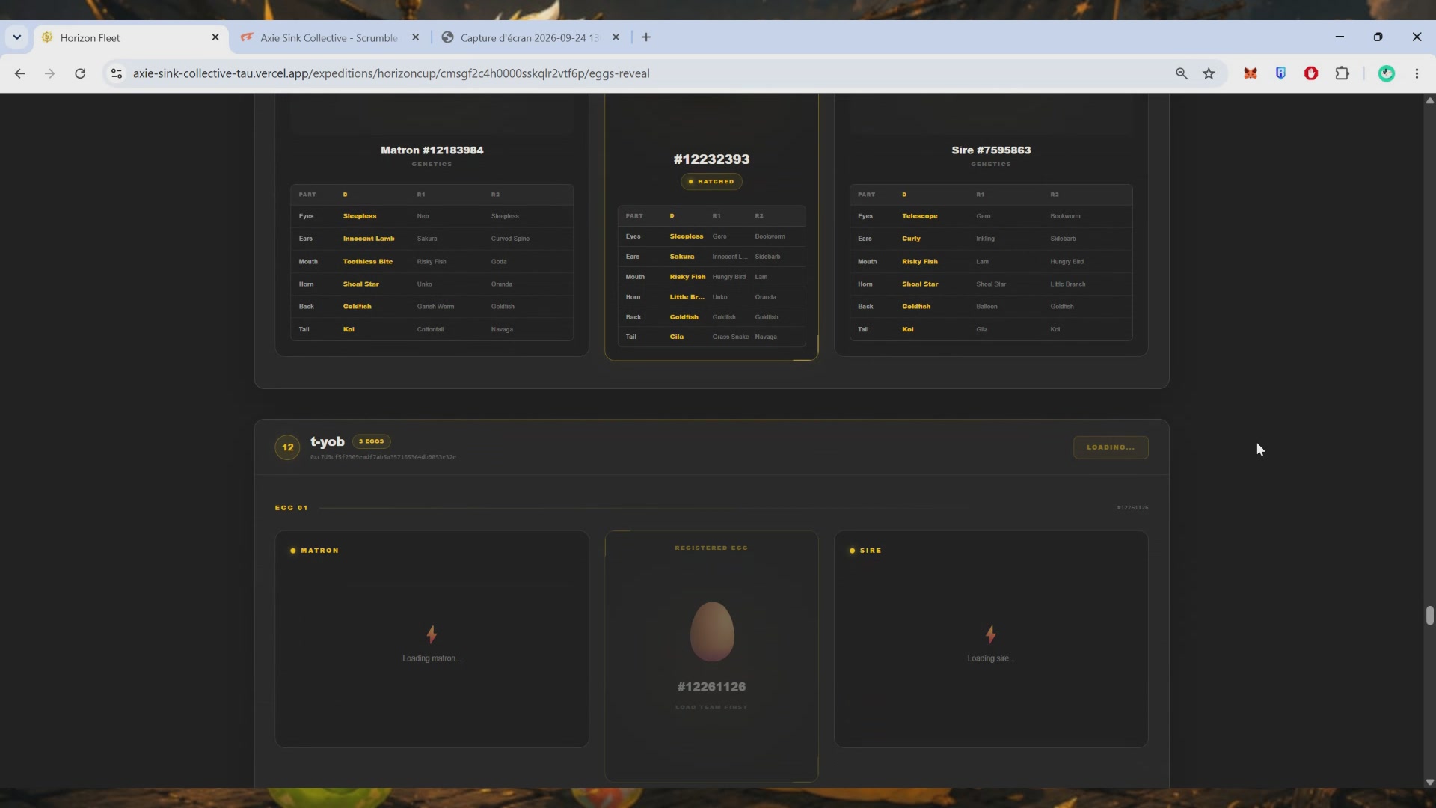
Task: Open the Bitwarden shield extension
Action: (x=1280, y=73)
